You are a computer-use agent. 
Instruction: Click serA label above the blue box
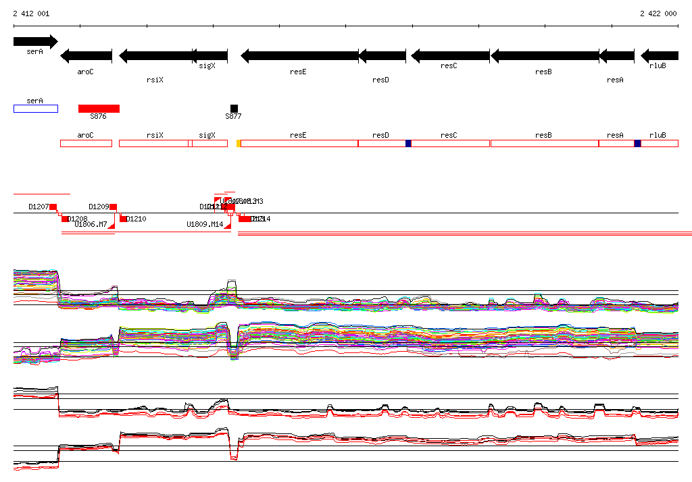pos(35,101)
